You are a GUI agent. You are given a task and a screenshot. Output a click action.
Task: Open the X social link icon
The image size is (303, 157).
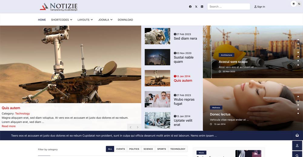click(x=196, y=7)
